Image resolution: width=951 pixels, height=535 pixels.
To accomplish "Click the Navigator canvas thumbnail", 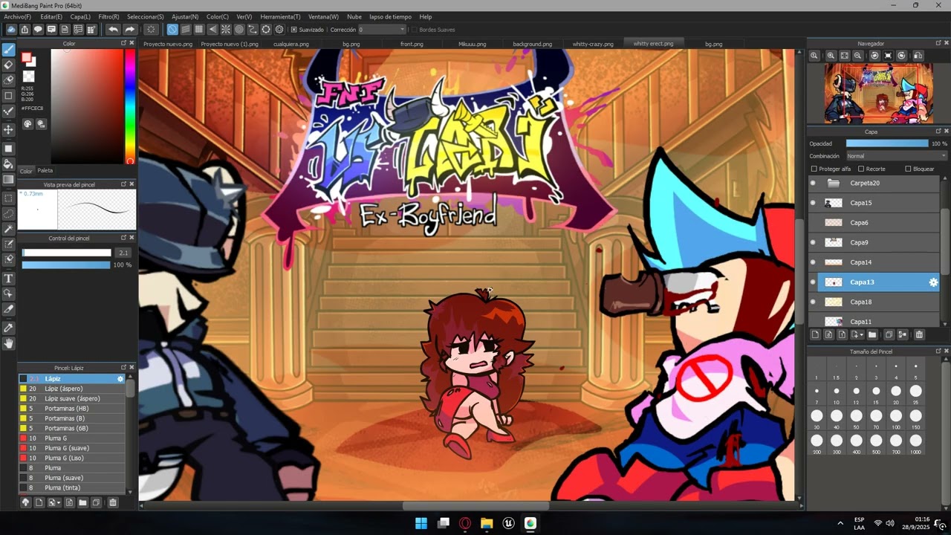I will 878,93.
